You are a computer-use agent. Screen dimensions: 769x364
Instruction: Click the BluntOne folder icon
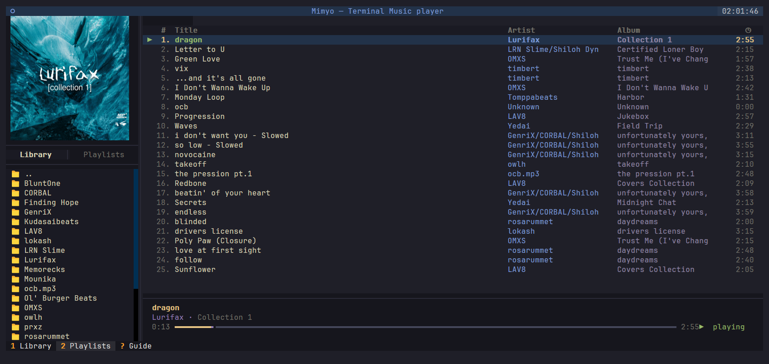[x=16, y=184]
